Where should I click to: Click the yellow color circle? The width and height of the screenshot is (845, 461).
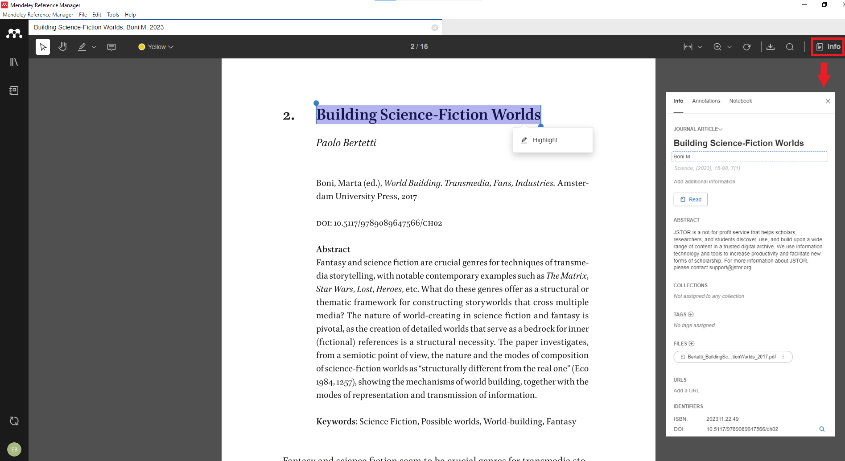pyautogui.click(x=142, y=47)
